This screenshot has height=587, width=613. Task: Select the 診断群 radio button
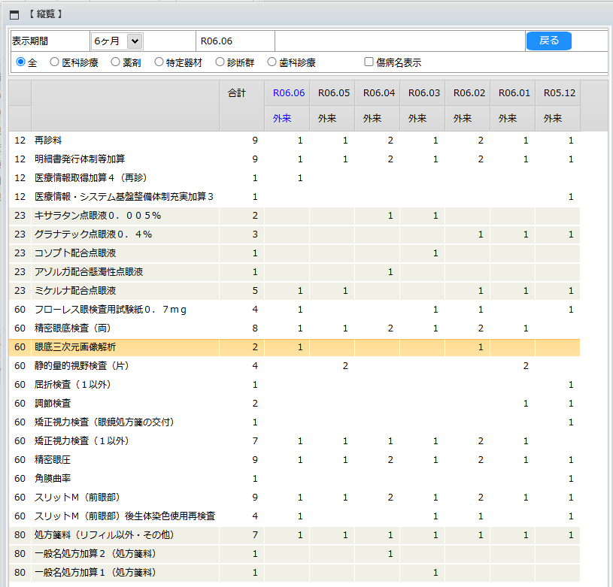220,62
